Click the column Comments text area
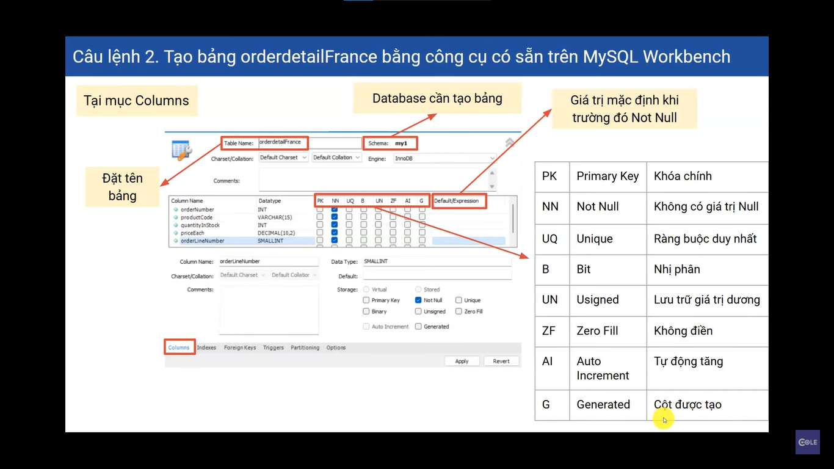The image size is (834, 469). pos(269,310)
